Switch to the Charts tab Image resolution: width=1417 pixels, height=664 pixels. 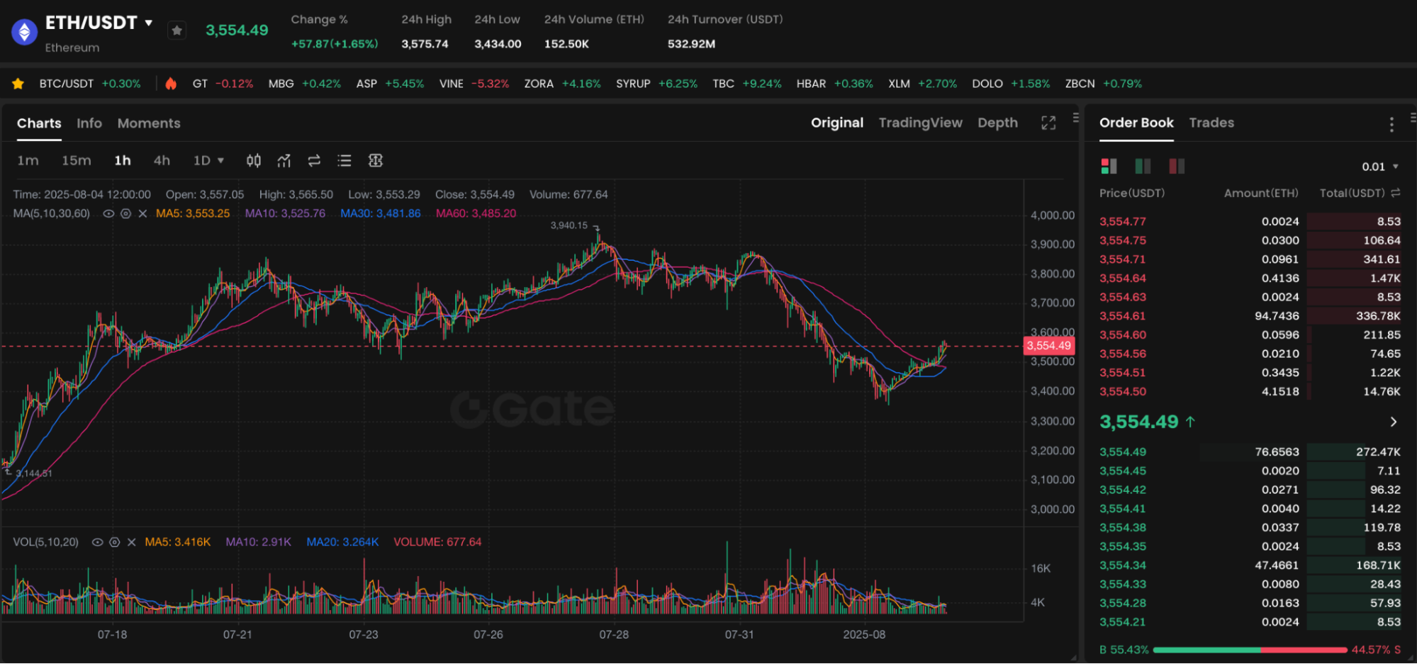coord(39,123)
